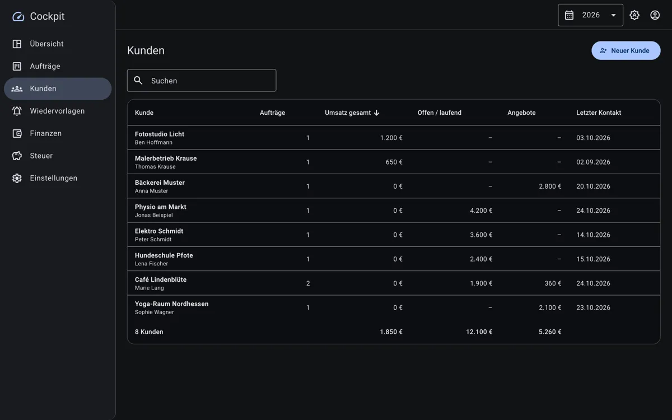Create a customer with Neuer Kunde button
This screenshot has width=672, height=420.
pos(626,50)
